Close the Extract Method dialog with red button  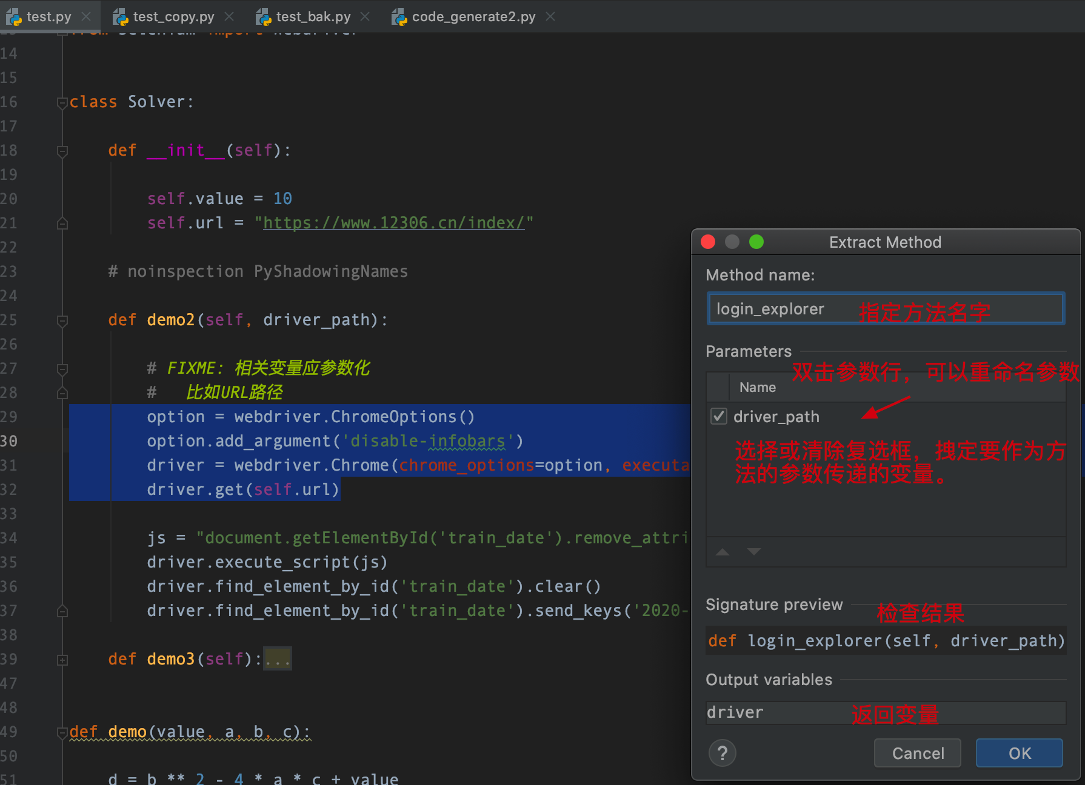click(708, 242)
